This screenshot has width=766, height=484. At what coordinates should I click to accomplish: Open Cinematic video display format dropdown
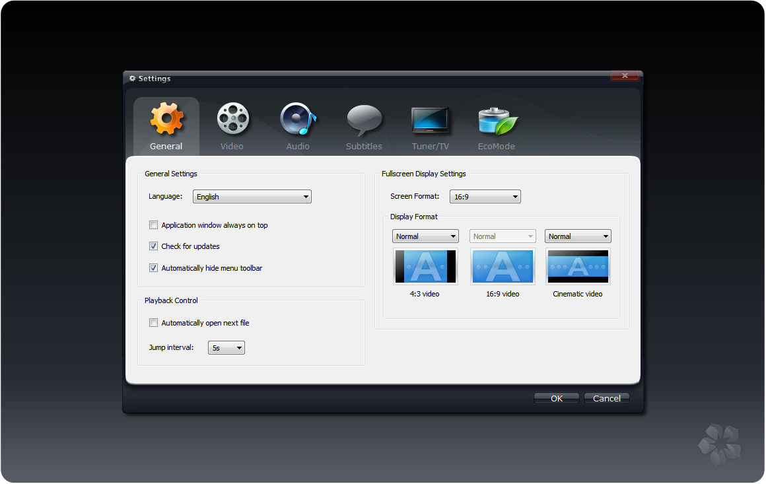tap(578, 236)
